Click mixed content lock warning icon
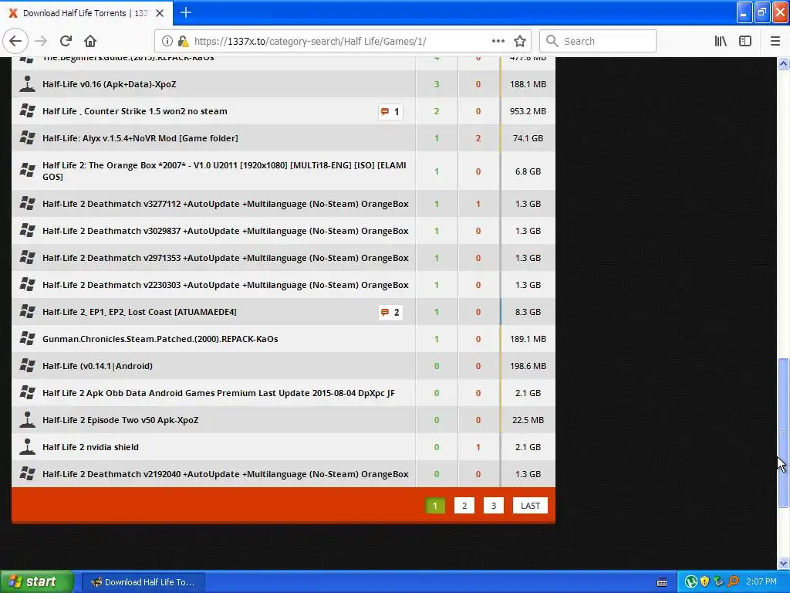Image resolution: width=790 pixels, height=593 pixels. [184, 42]
